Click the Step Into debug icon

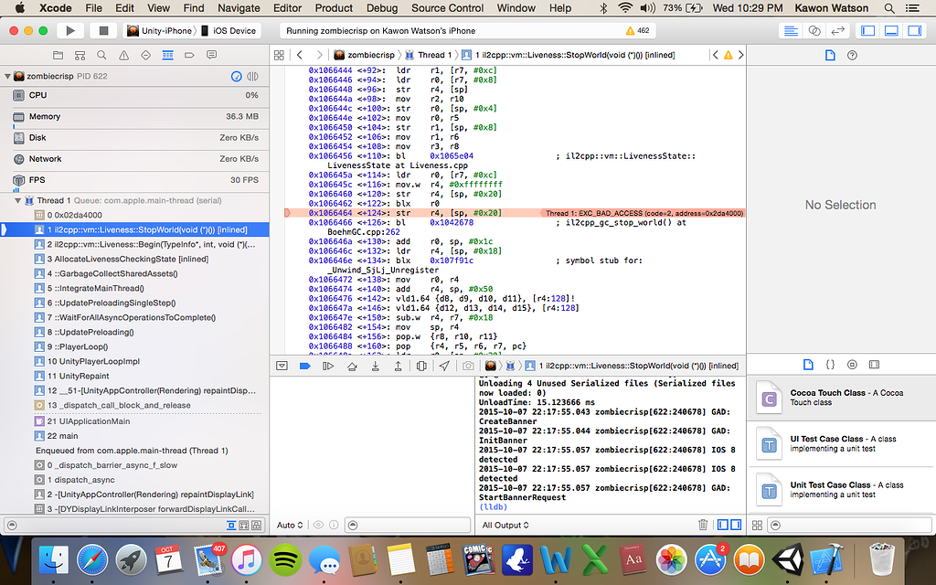(x=377, y=366)
